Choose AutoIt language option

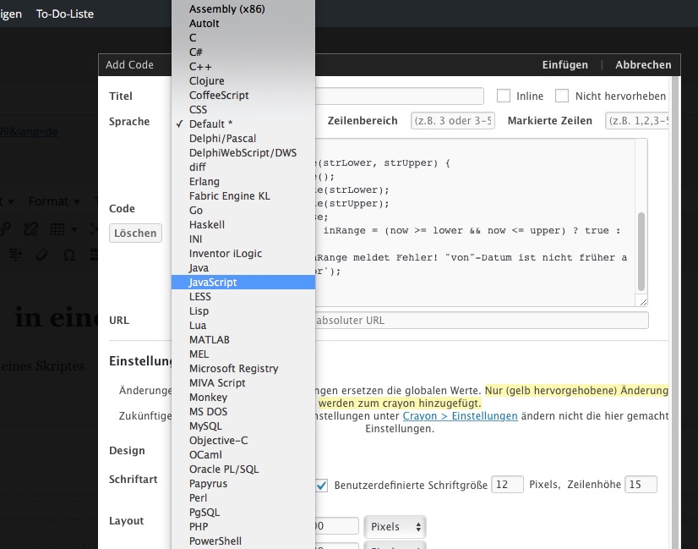(243, 23)
